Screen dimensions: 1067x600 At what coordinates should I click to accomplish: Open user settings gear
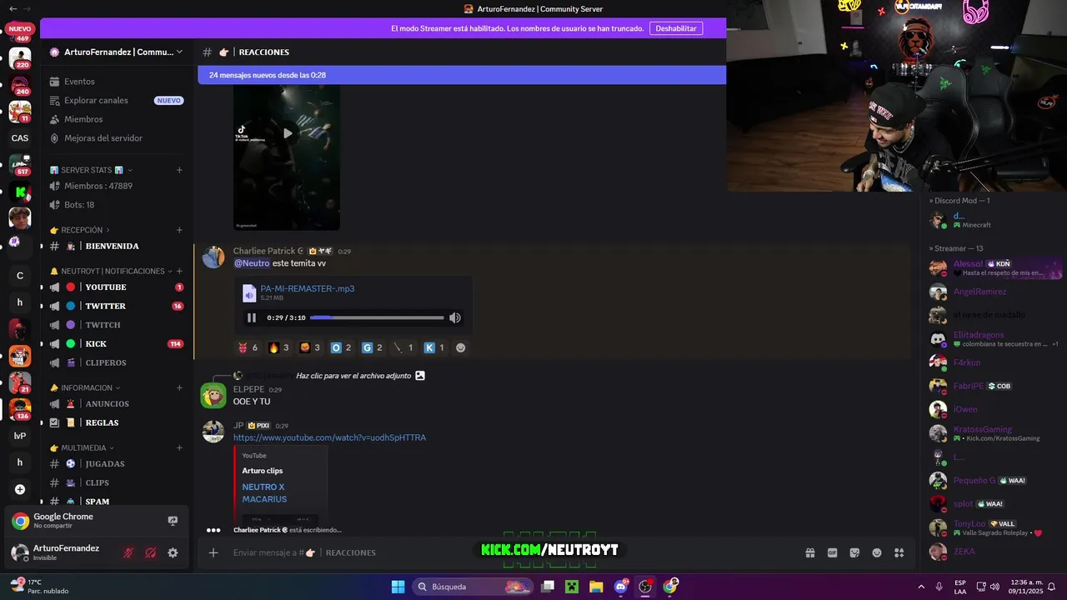[x=173, y=552]
